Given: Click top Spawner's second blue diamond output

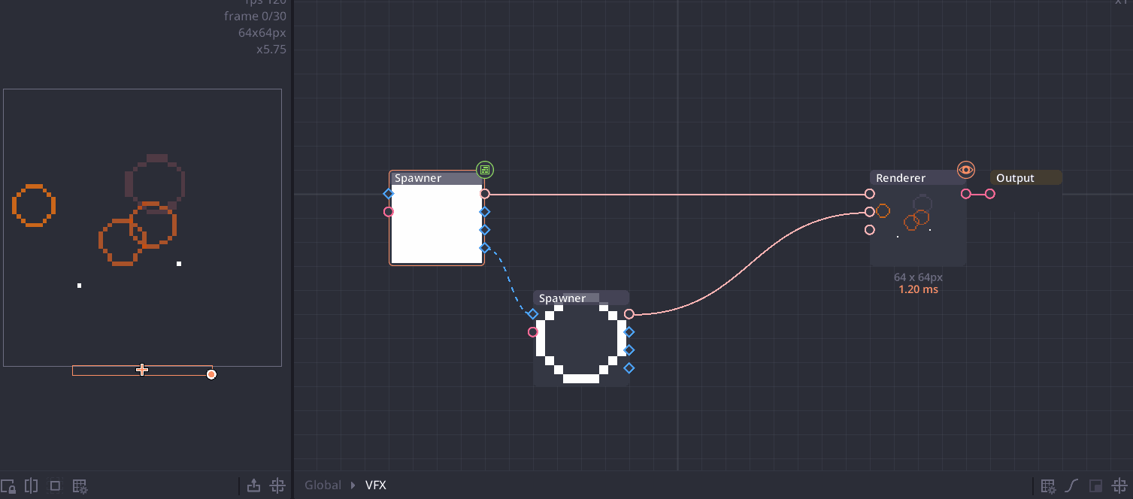Looking at the screenshot, I should (x=485, y=212).
